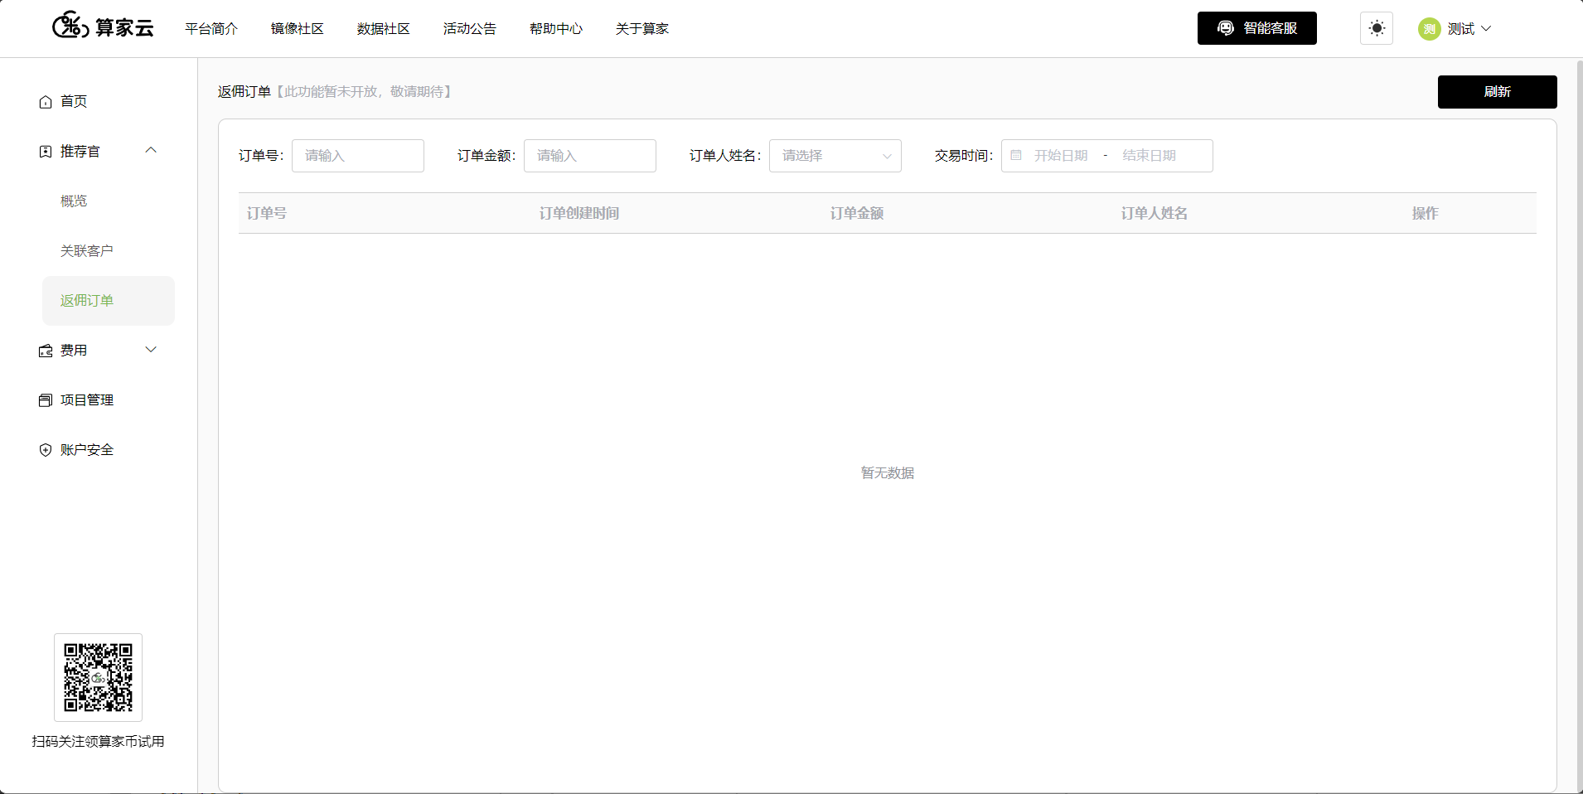1583x794 pixels.
Task: Open 镜像社区 in top navigation
Action: (298, 29)
